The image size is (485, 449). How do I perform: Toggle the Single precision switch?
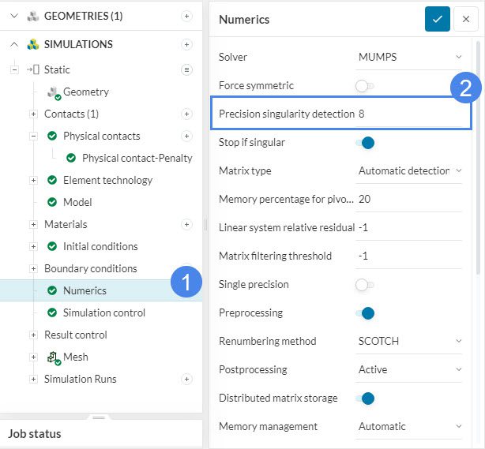click(364, 284)
